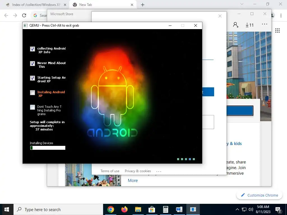Select the active QEMU taskbar icon

pos(193,209)
